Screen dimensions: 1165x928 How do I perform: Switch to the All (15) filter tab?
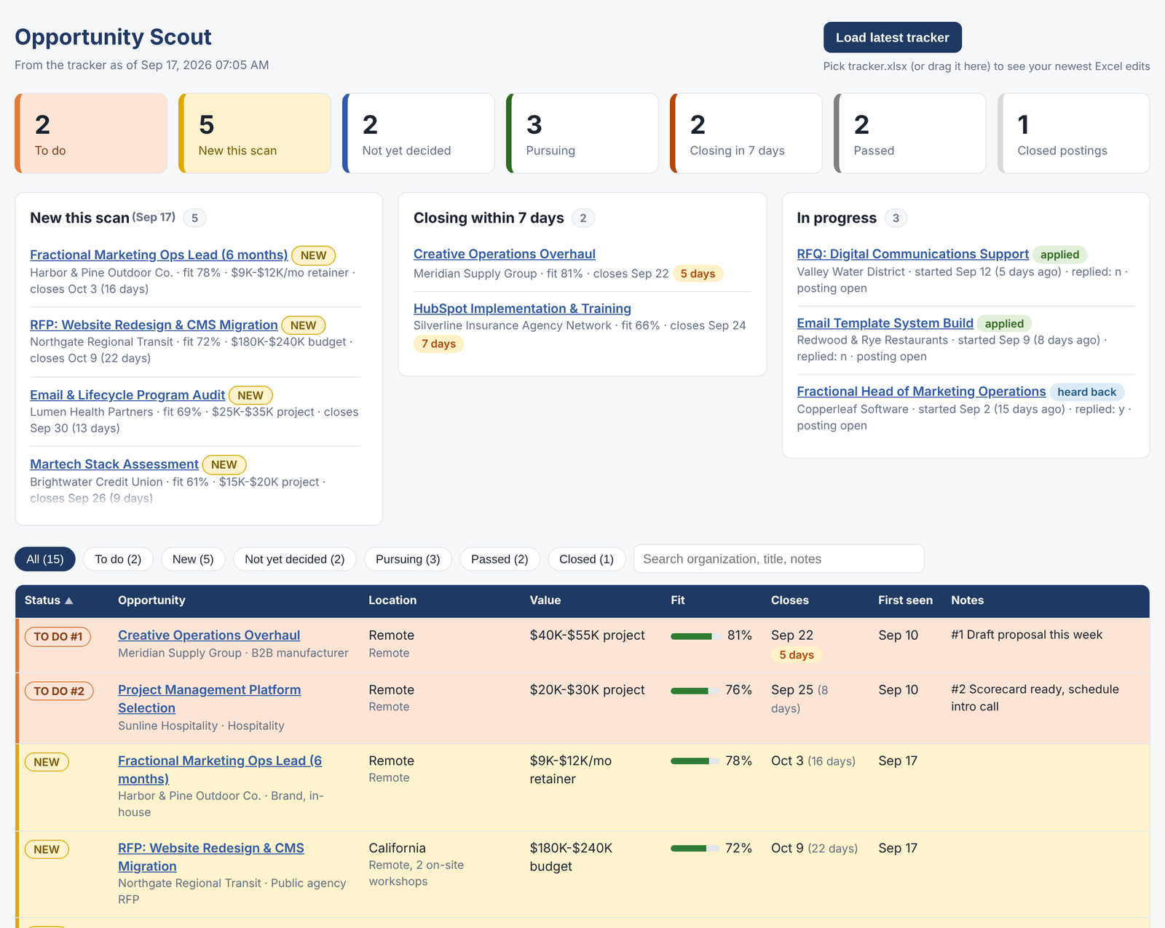(x=45, y=559)
